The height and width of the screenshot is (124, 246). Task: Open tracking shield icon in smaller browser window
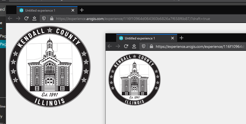(144, 46)
